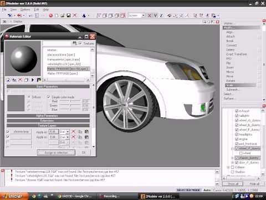Click the grey diffuse color swatch
Image resolution: width=266 pixels, height=200 pixels.
(16, 103)
